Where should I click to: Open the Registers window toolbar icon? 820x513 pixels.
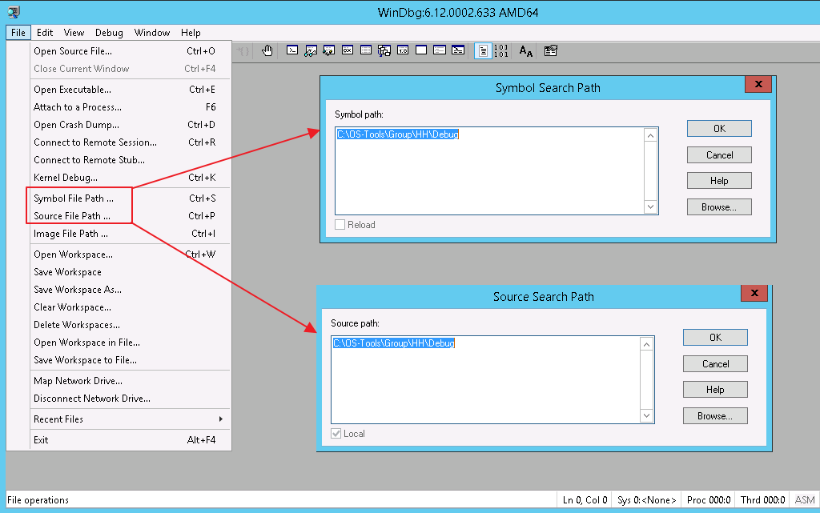coord(348,50)
